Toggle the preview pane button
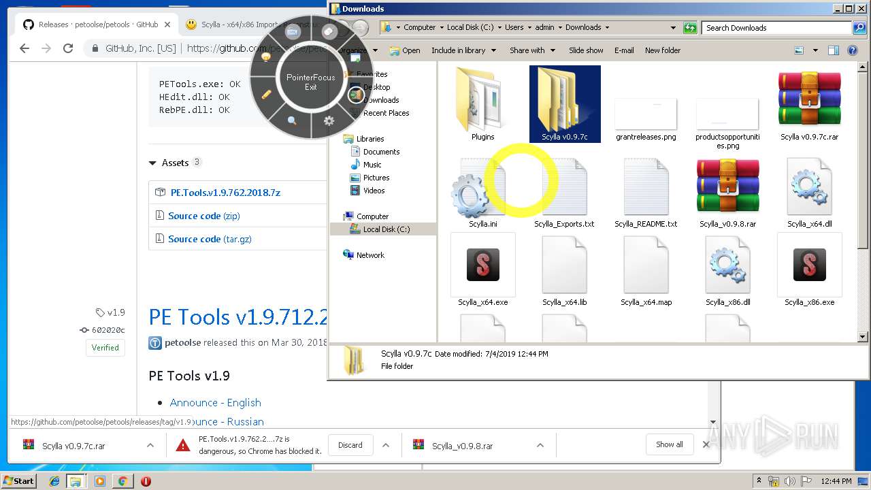The height and width of the screenshot is (490, 871). click(833, 50)
